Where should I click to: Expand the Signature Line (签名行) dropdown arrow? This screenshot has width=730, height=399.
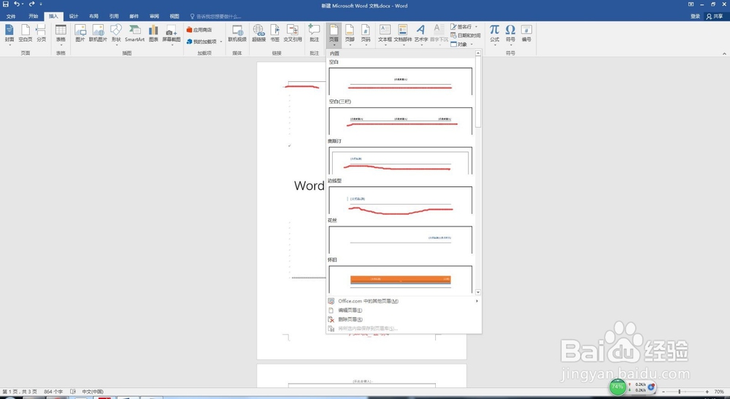coord(476,26)
